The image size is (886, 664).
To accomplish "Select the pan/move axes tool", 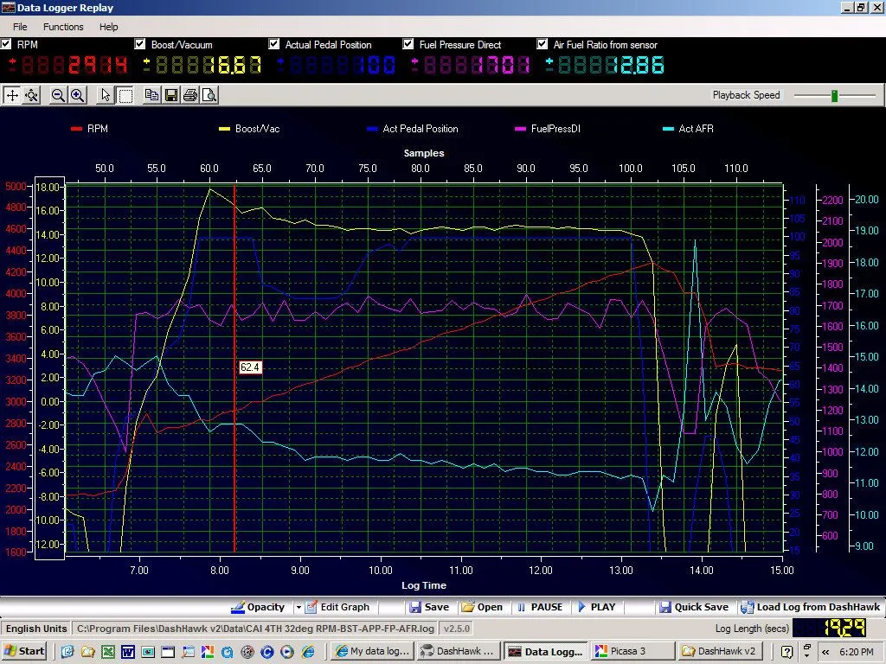I will [x=12, y=96].
